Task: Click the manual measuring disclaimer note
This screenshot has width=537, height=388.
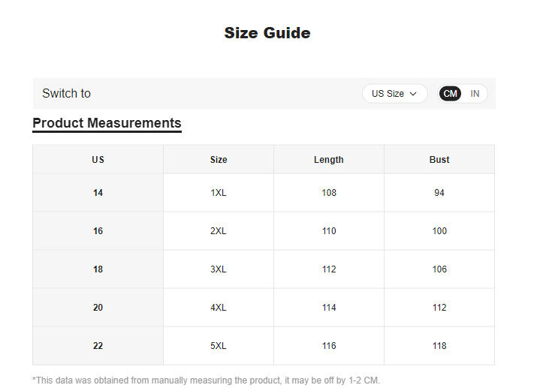Action: coord(207,380)
